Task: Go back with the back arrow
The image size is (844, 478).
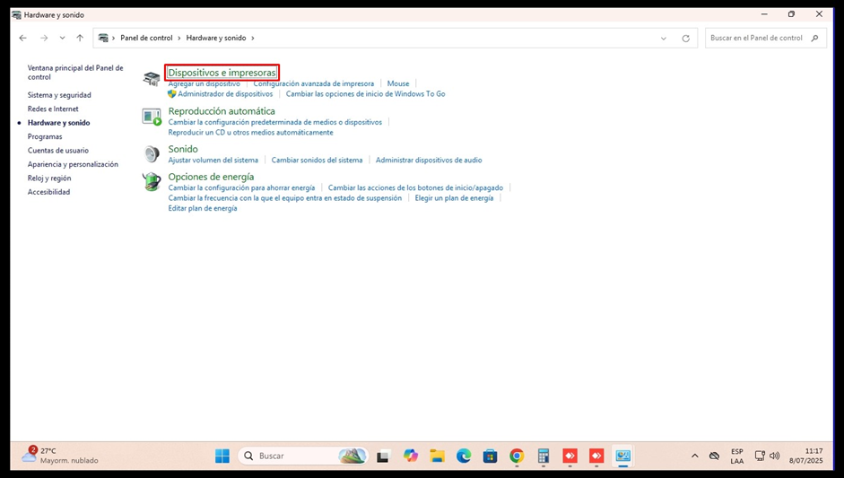Action: [x=23, y=39]
